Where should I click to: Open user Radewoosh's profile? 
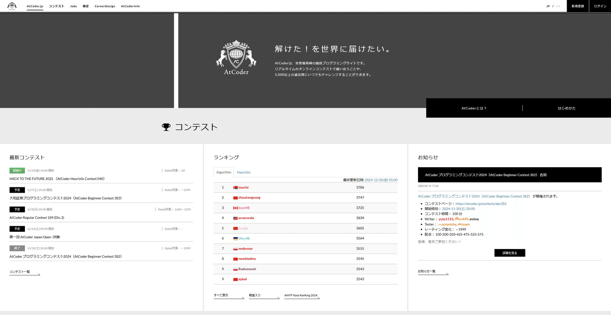click(247, 269)
